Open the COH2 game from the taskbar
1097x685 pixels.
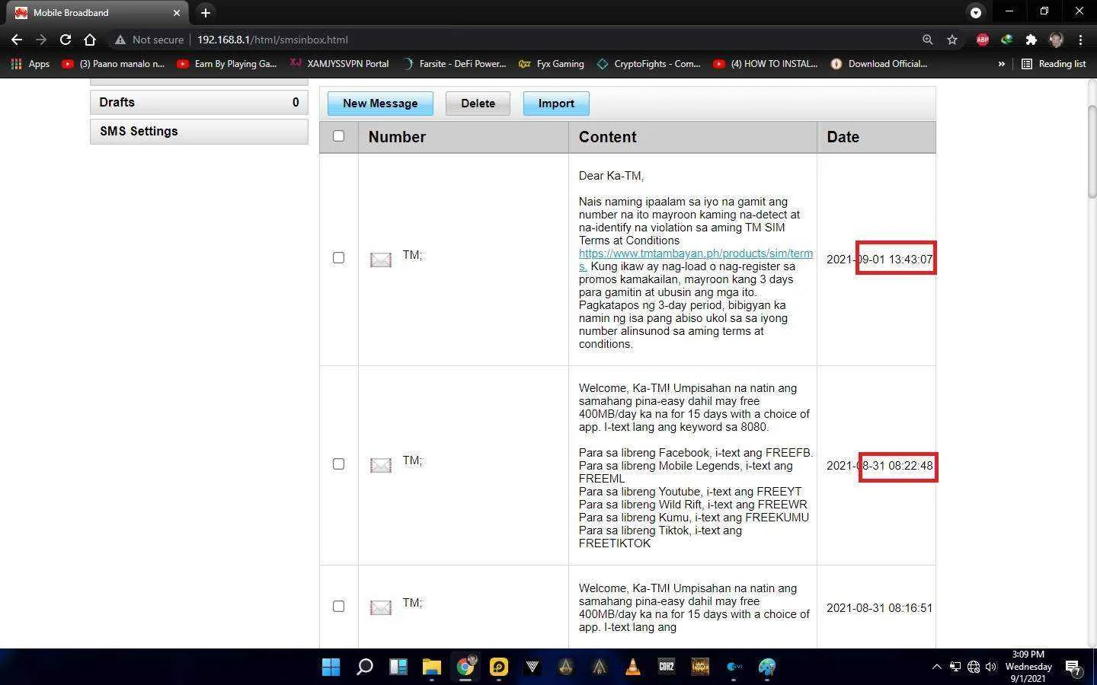click(667, 667)
